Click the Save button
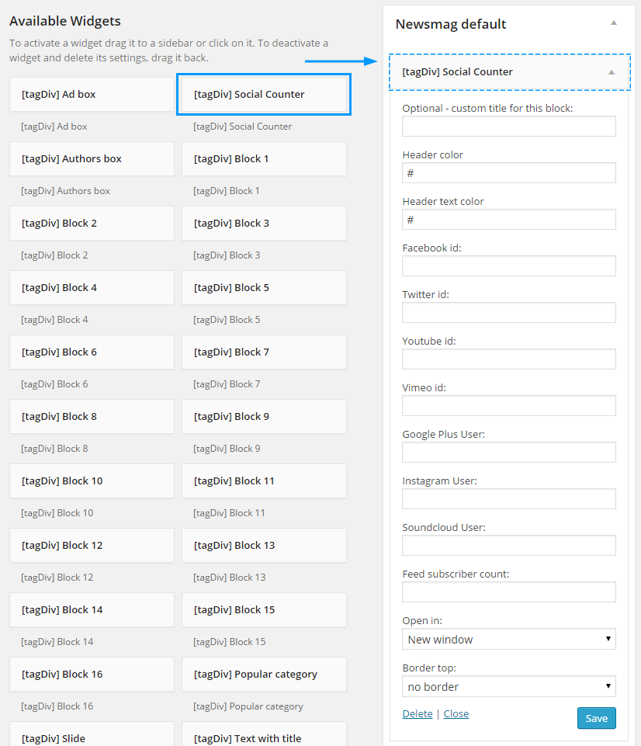 [596, 718]
